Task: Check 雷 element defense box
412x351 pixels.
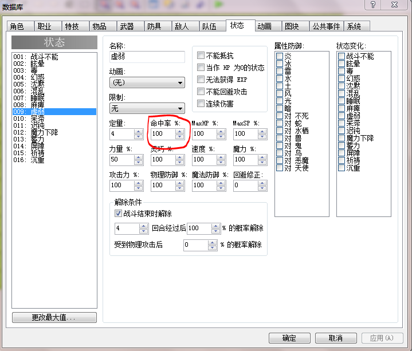Action: click(x=280, y=71)
